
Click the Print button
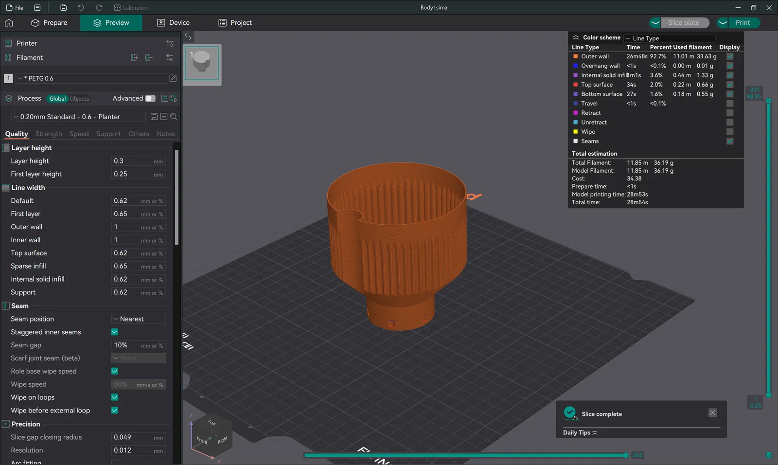point(742,23)
